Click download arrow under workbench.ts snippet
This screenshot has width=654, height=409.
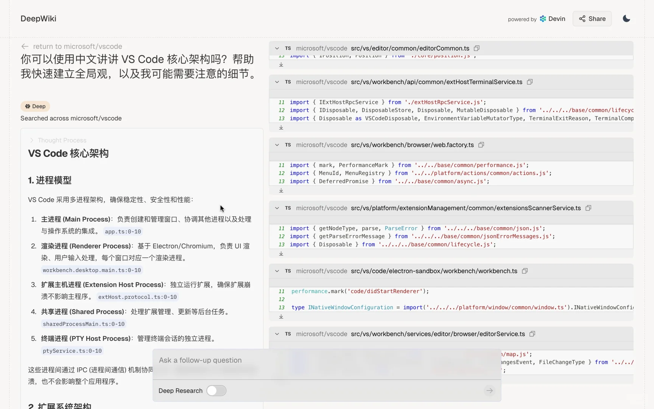(281, 317)
